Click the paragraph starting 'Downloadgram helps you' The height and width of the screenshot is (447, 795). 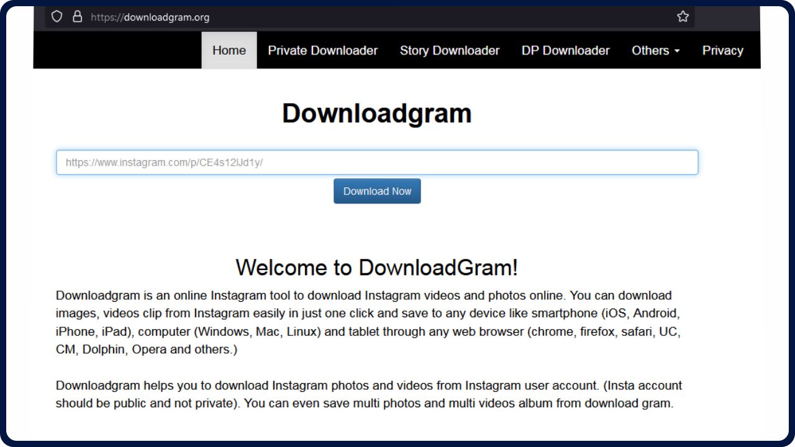click(x=370, y=394)
